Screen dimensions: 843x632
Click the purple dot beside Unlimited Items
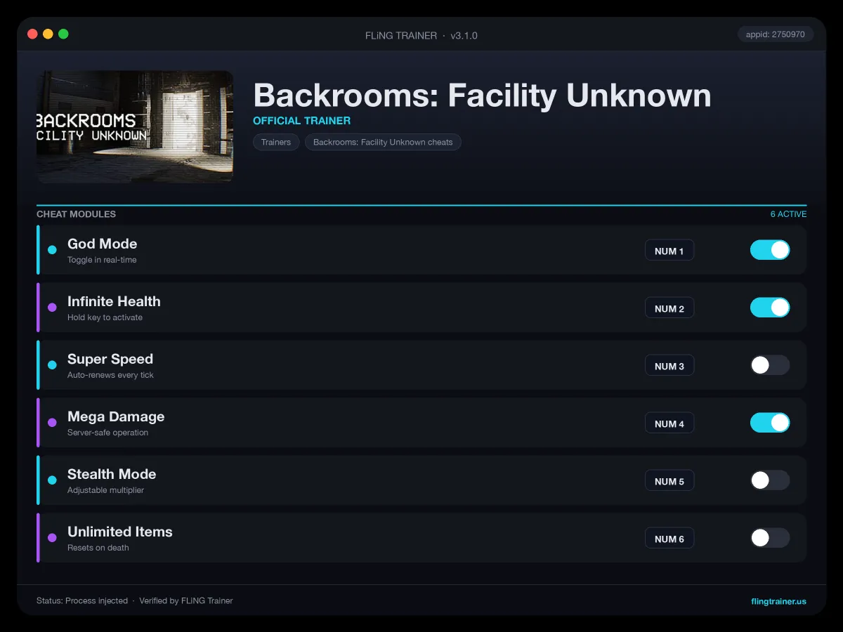pos(52,538)
